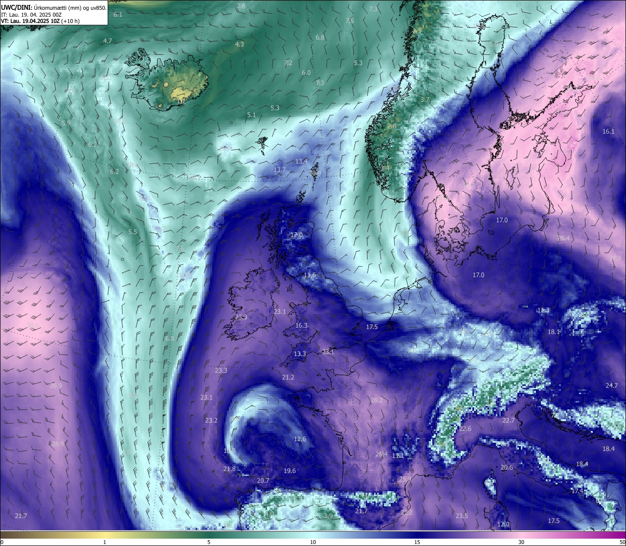Click the 4.3 value on the map
The width and height of the screenshot is (626, 546).
[x=239, y=44]
